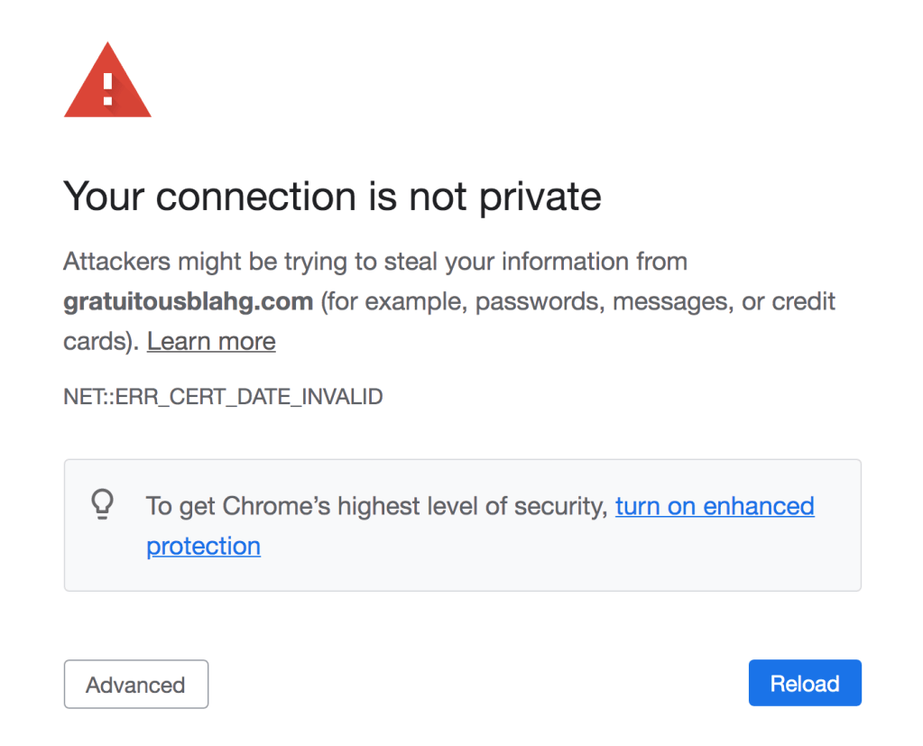Click the gratuitousblahg.com domain name
This screenshot has width=923, height=746.
click(188, 301)
